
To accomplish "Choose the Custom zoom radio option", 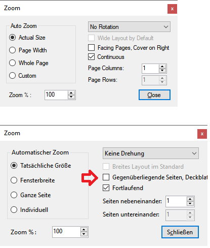I will [x=13, y=76].
